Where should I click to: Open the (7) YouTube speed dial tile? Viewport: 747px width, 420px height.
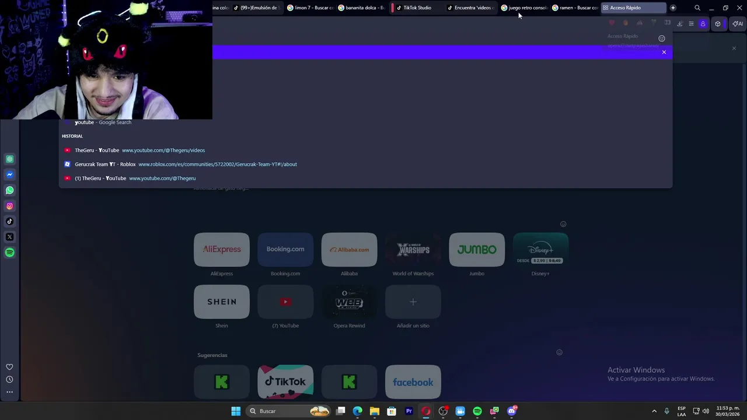(285, 302)
